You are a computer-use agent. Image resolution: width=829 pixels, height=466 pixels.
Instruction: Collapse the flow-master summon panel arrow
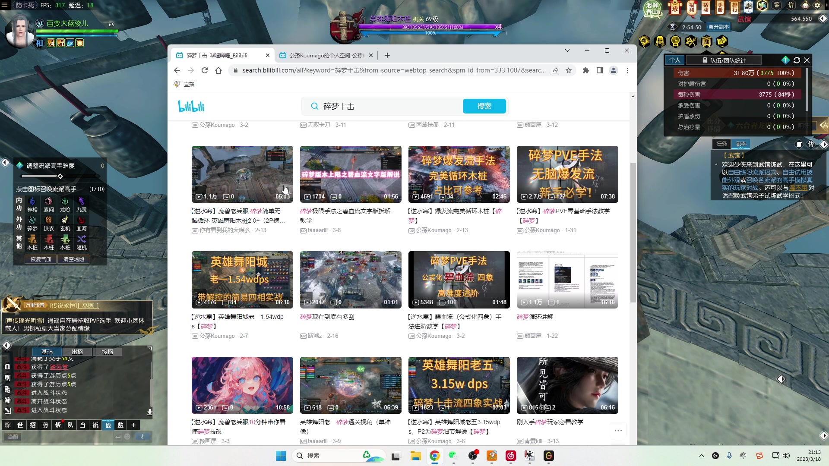point(5,163)
